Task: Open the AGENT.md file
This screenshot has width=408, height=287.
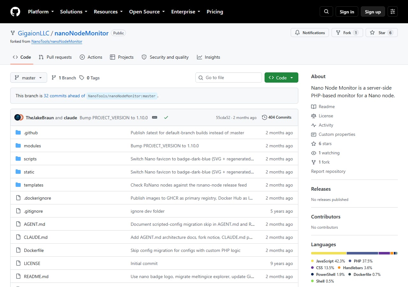Action: point(34,224)
